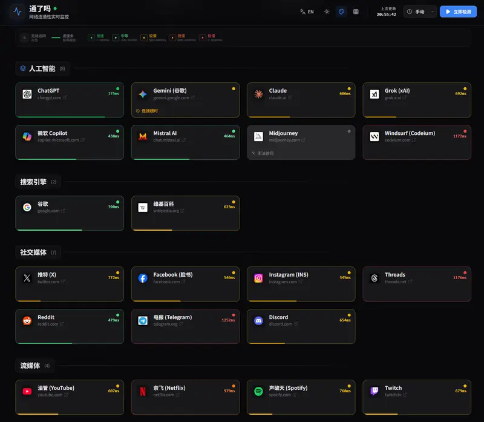Screen dimensions: 484x422
Task: Click the Claude logo icon
Action: pos(258,94)
